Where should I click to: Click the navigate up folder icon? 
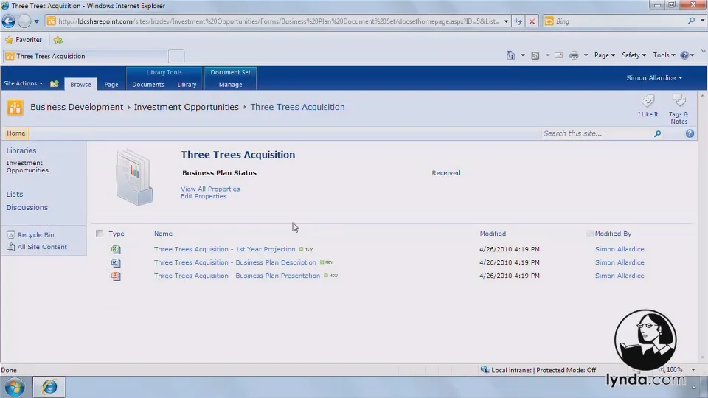point(55,83)
